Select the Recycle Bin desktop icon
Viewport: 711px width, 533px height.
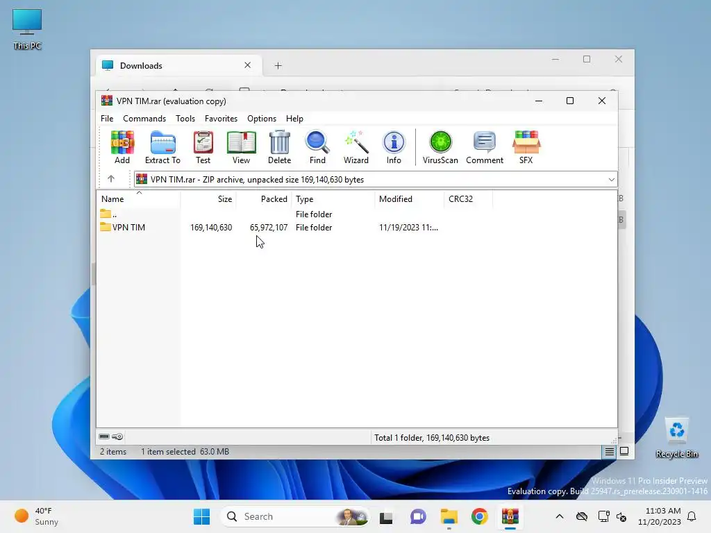coord(676,438)
